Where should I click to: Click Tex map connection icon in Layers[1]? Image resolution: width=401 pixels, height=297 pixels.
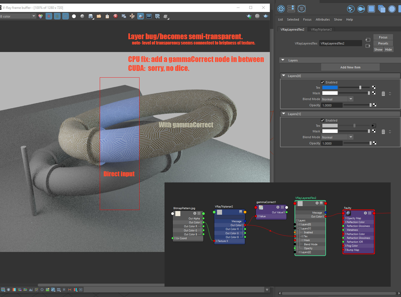pos(374,126)
